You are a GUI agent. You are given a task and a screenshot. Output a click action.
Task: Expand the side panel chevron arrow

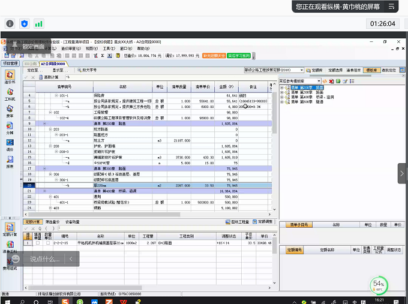click(x=402, y=173)
